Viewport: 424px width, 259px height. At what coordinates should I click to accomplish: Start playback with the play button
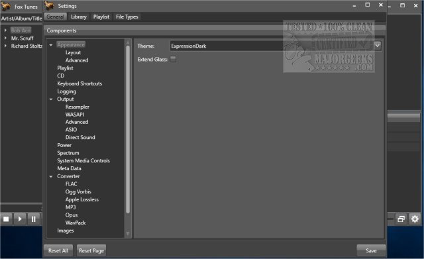(20, 219)
